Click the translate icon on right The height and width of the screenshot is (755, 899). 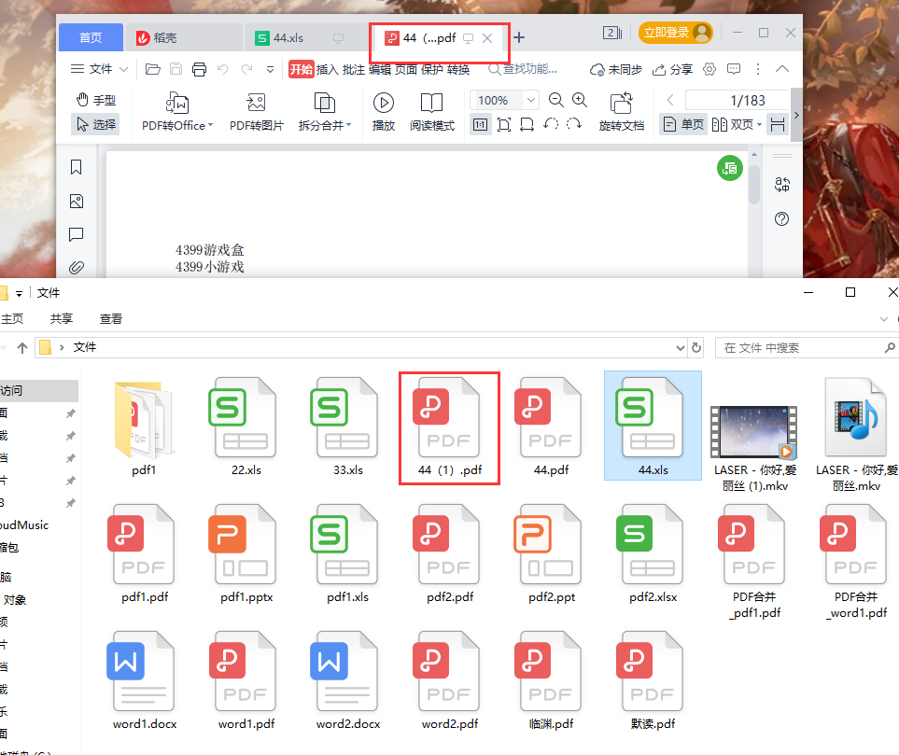[782, 185]
